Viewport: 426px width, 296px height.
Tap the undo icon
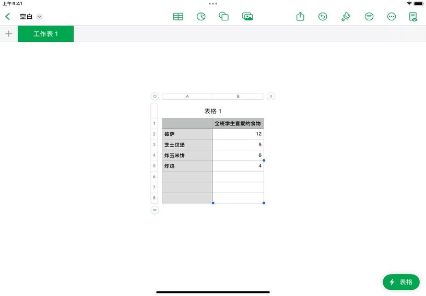[x=323, y=17]
